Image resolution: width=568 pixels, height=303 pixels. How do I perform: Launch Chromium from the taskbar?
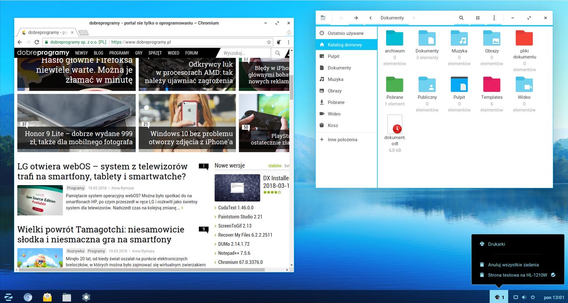[x=28, y=297]
